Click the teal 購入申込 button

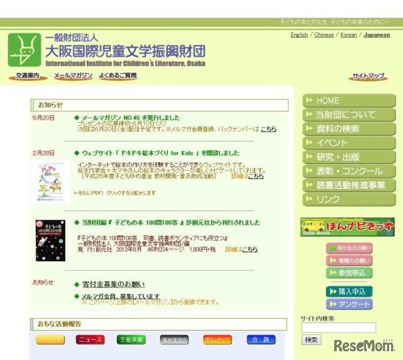(349, 292)
